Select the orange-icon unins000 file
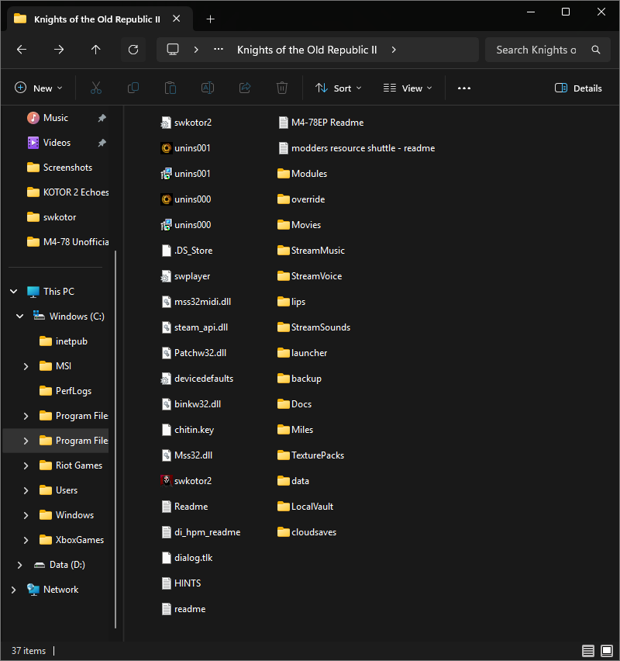Viewport: 620px width, 661px height. click(x=186, y=199)
